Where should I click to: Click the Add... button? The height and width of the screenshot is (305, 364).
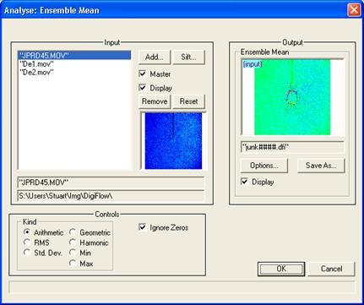click(x=155, y=57)
